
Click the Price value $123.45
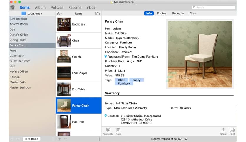pos(120,71)
